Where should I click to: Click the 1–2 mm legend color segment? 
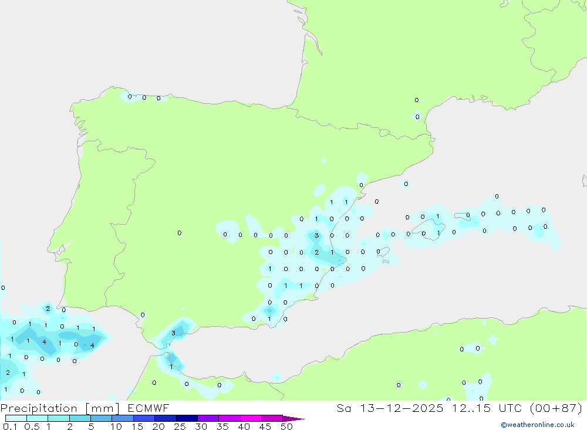tap(59, 418)
